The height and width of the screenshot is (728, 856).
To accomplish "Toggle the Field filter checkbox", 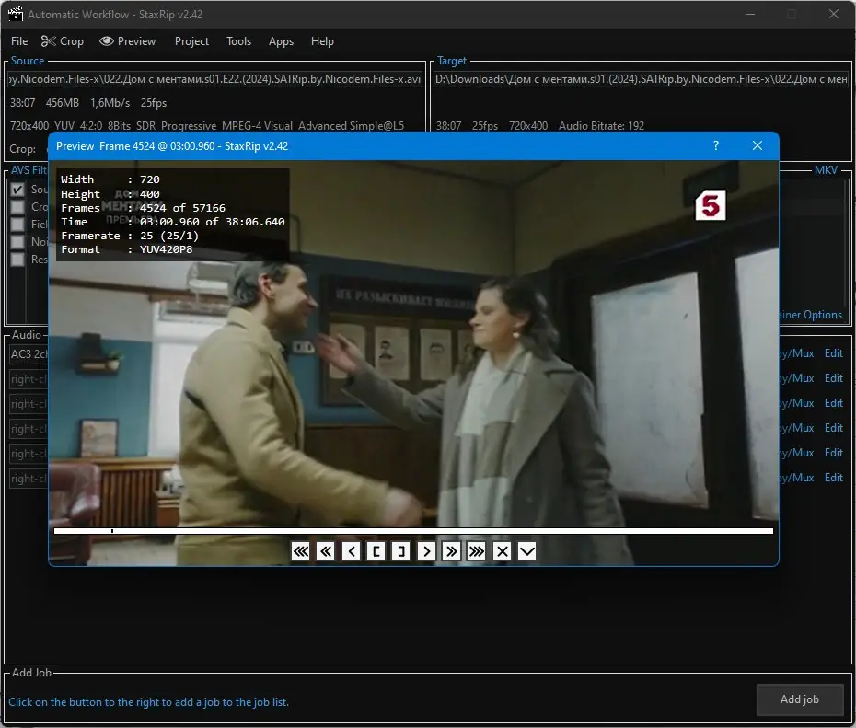I will (17, 225).
